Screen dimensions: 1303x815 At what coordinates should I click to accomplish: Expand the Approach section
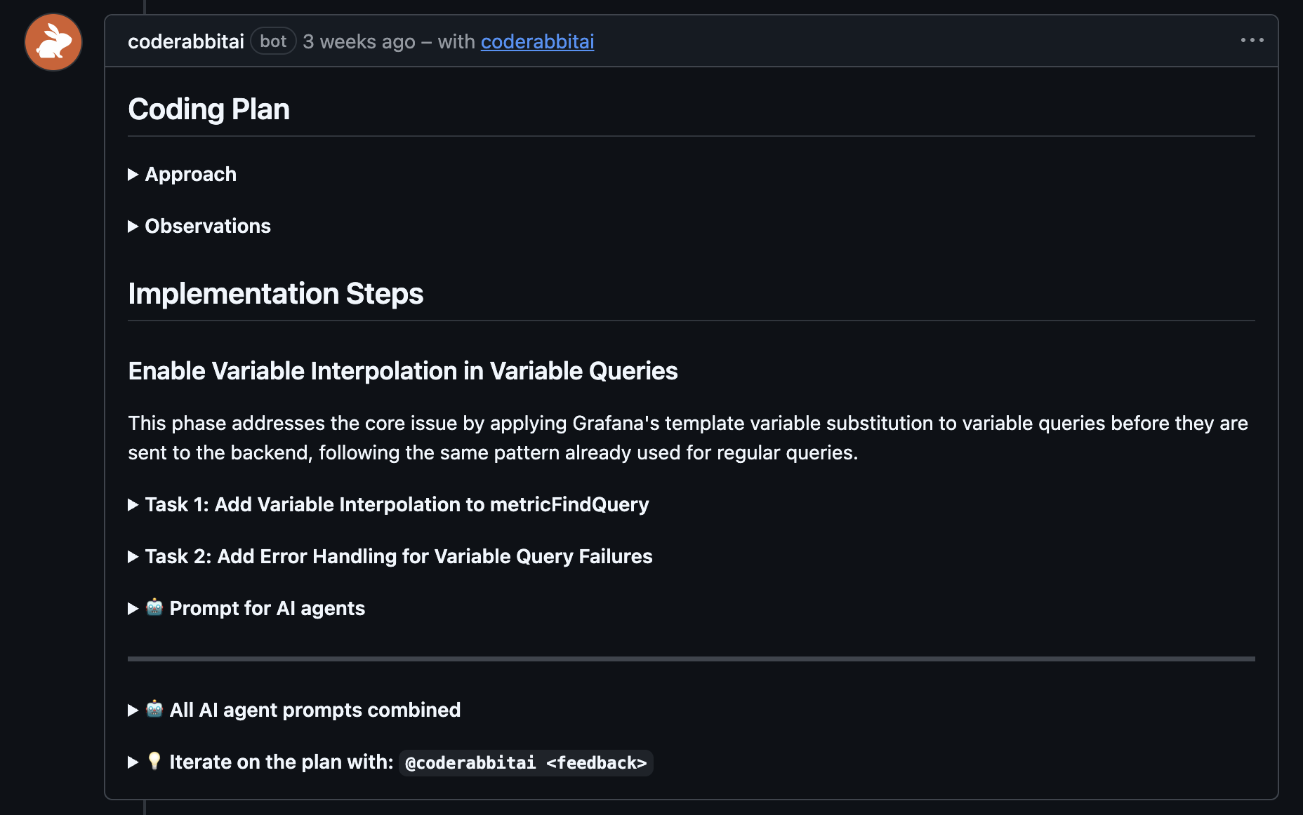pyautogui.click(x=190, y=175)
